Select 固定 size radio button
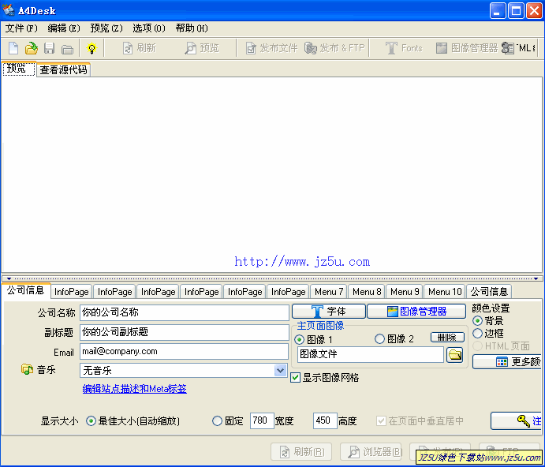This screenshot has height=467, width=545. [x=217, y=421]
